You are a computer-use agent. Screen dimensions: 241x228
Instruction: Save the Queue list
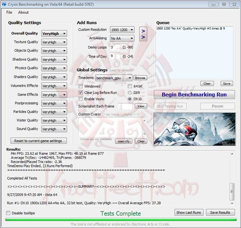[x=227, y=83]
